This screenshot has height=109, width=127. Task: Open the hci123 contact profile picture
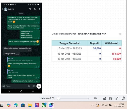(x=6, y=9)
